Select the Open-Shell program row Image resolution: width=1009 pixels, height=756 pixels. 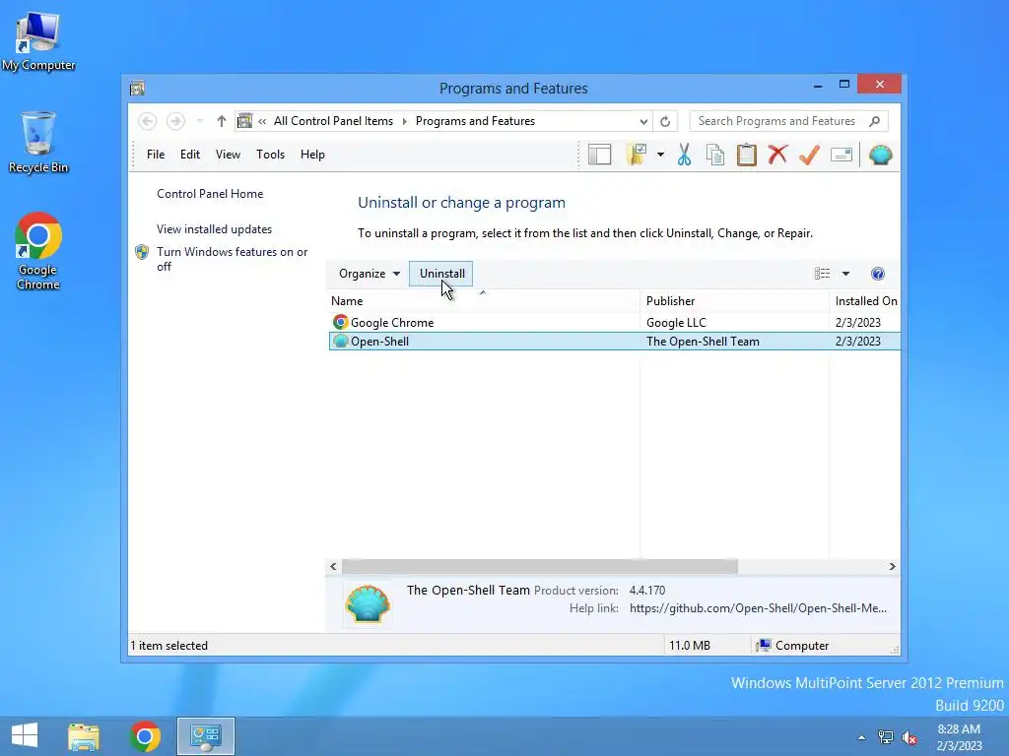point(615,342)
